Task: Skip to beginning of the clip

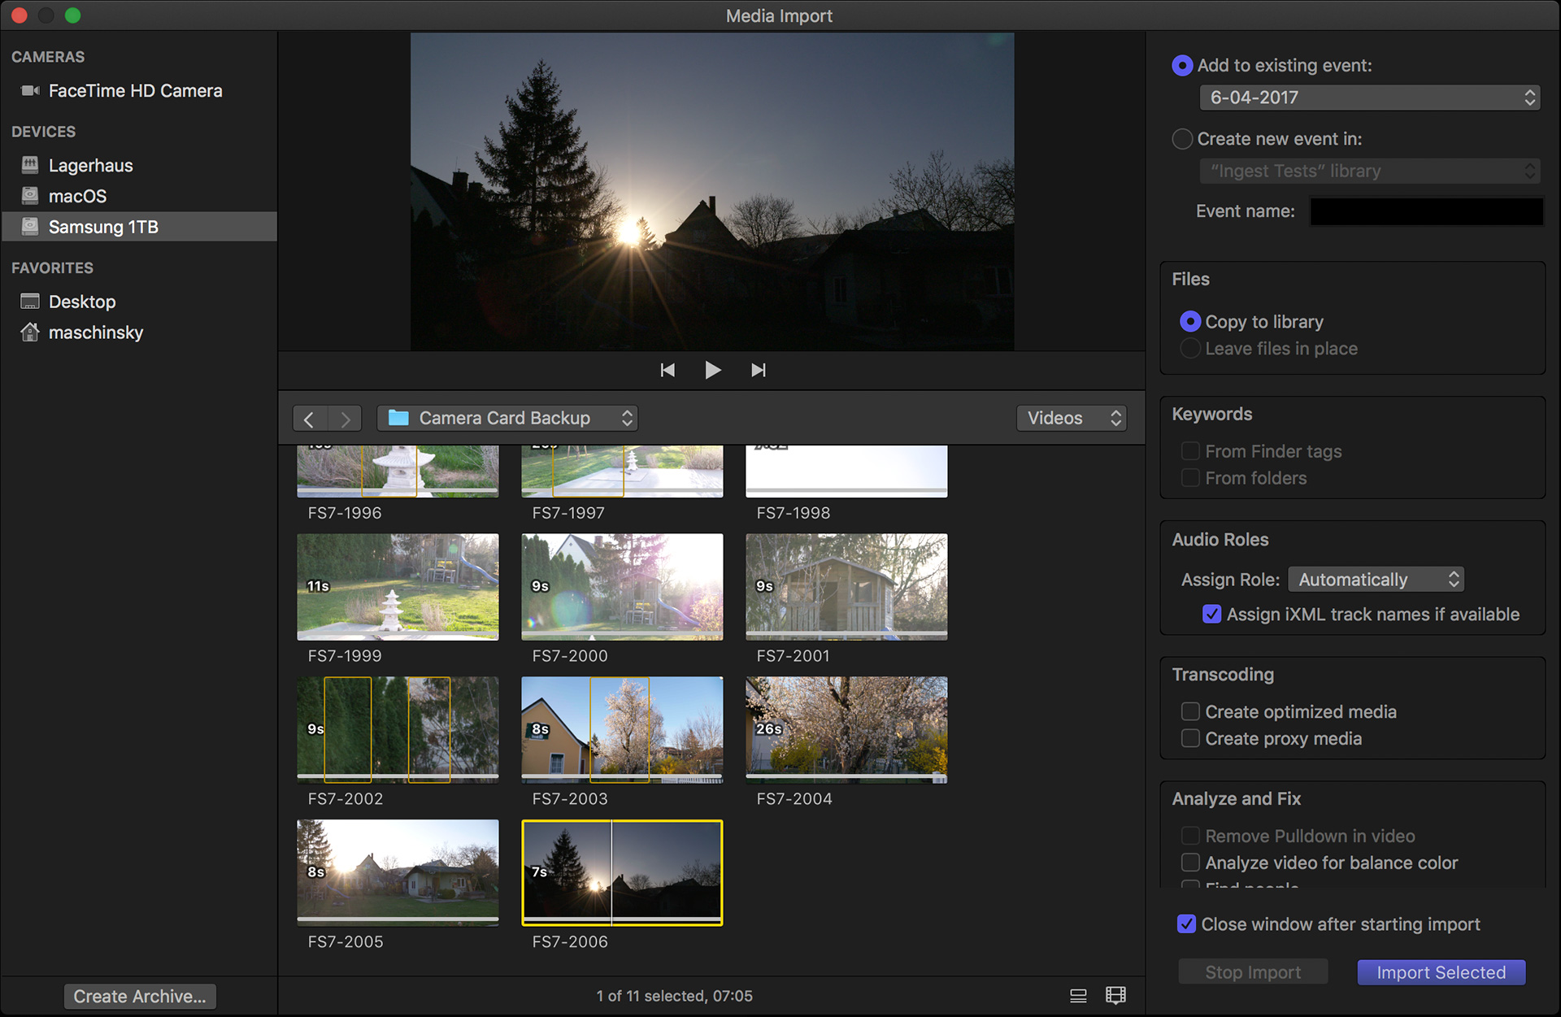Action: pyautogui.click(x=667, y=370)
